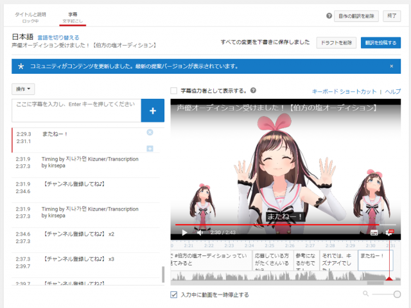Click the #伯方の塩オーディション timeline block

[211, 261]
